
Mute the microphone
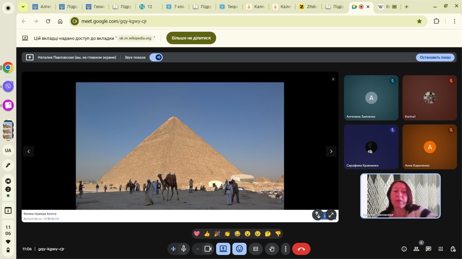point(183,249)
